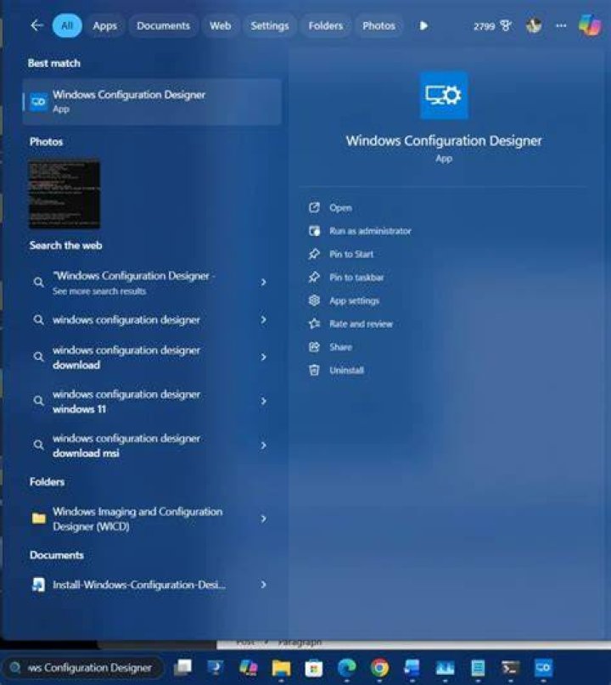The width and height of the screenshot is (611, 685).
Task: Search web for 'windows configuration designer windows 11'
Action: (126, 401)
